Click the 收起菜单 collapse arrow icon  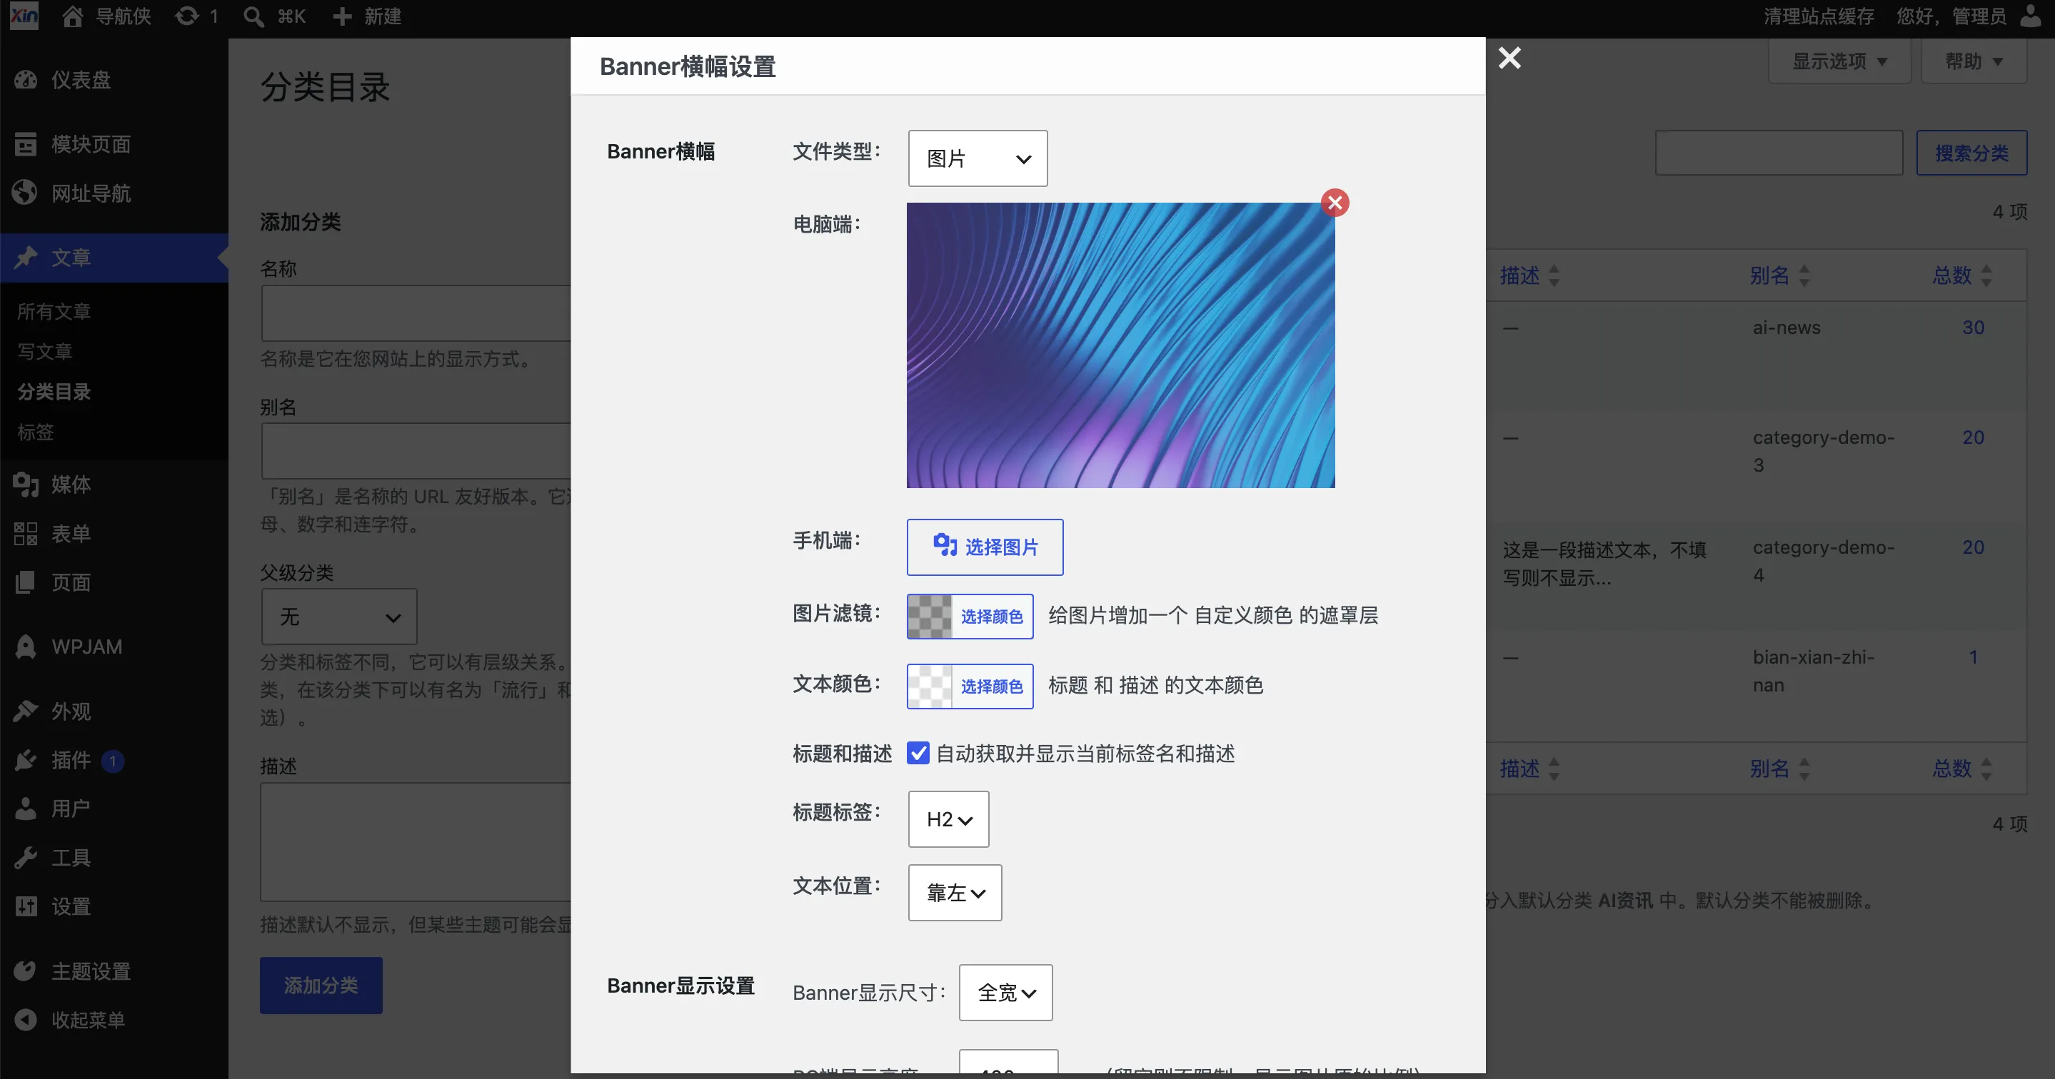(x=26, y=1020)
